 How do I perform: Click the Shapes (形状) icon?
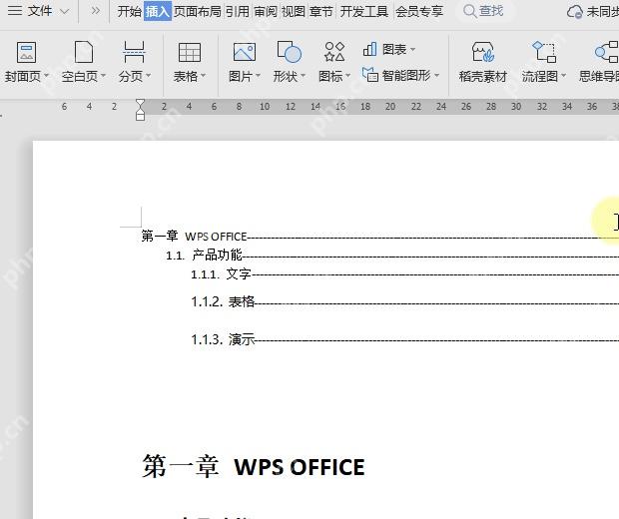click(x=290, y=52)
